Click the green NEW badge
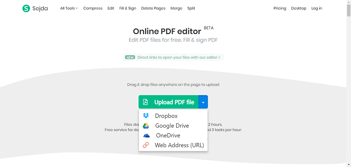351x167 pixels. point(130,57)
